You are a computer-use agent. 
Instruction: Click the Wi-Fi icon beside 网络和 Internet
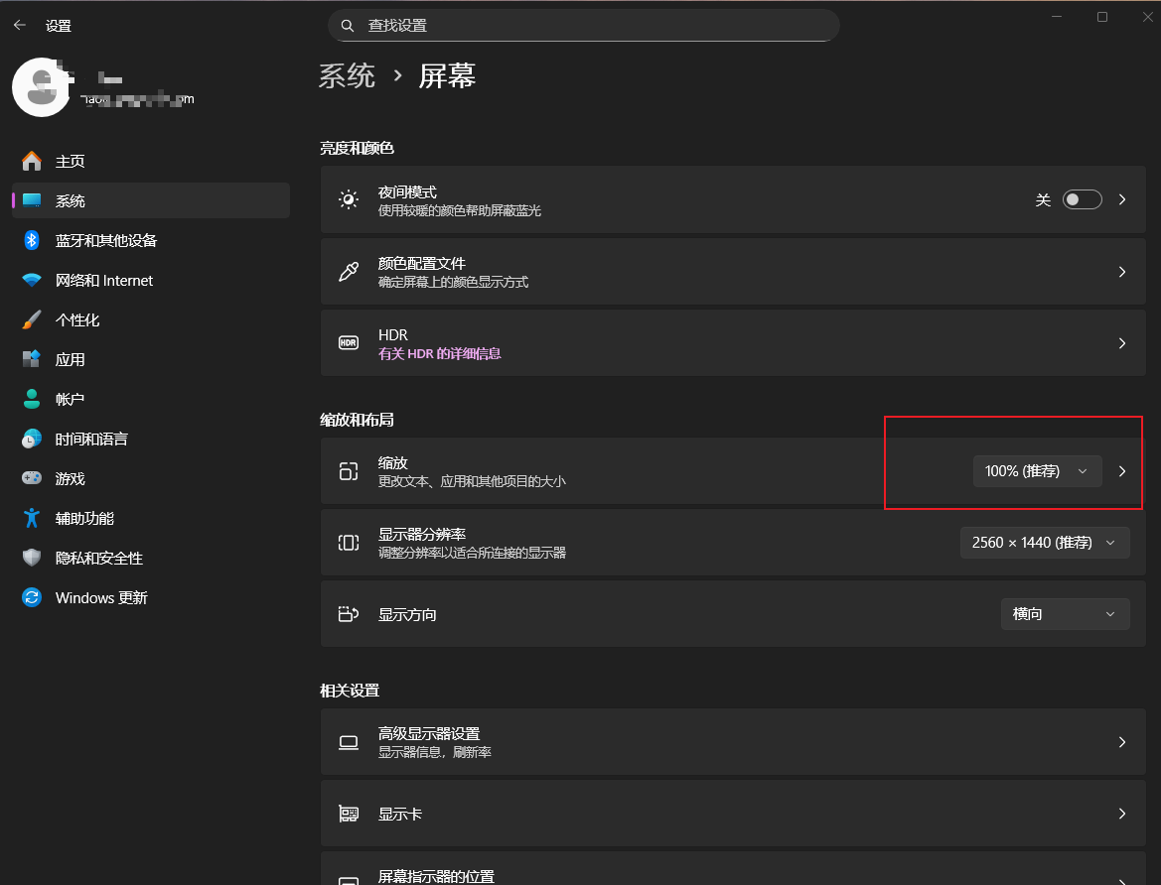pos(32,280)
